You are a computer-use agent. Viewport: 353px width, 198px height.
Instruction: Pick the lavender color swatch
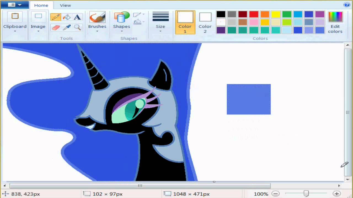320,22
